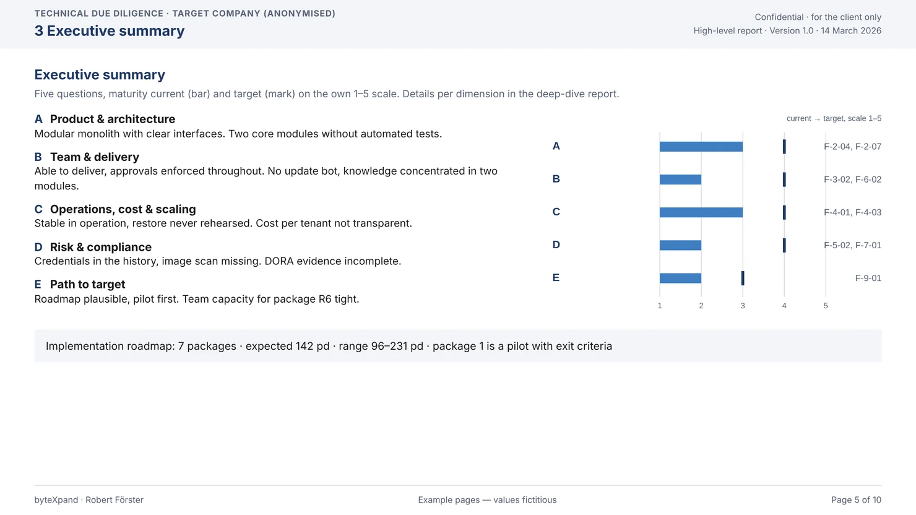Click the text "Credentials in the history, image scan missing"
Image resolution: width=916 pixels, height=515 pixels.
(148, 261)
